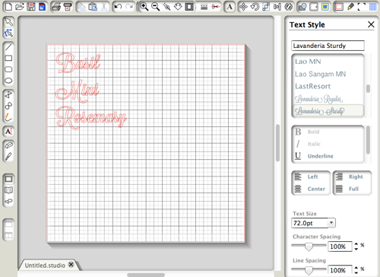Click the Text Size value field

pyautogui.click(x=309, y=223)
